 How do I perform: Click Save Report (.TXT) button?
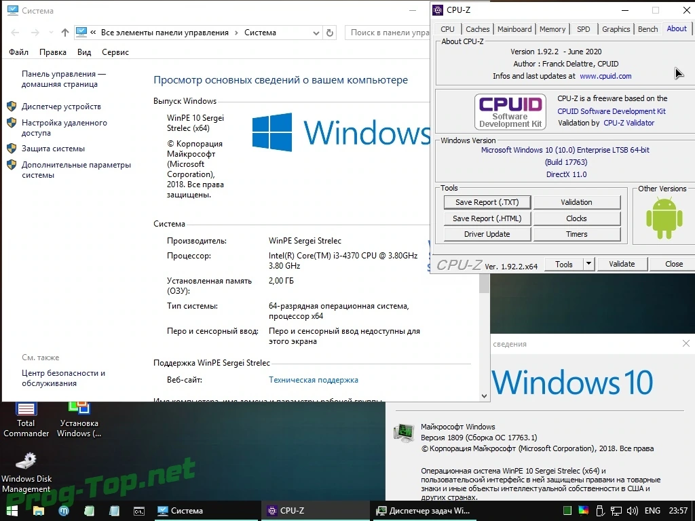tap(487, 202)
